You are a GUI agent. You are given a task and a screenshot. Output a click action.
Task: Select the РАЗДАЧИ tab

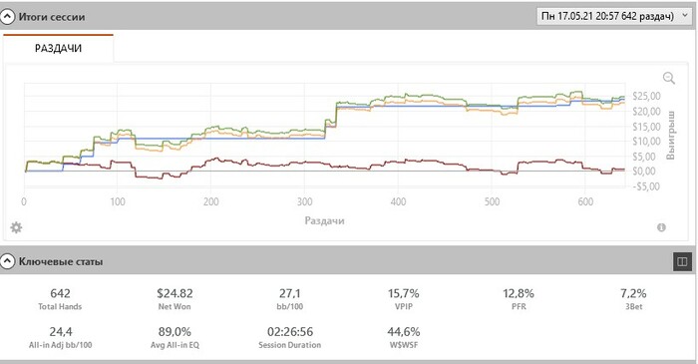[58, 48]
